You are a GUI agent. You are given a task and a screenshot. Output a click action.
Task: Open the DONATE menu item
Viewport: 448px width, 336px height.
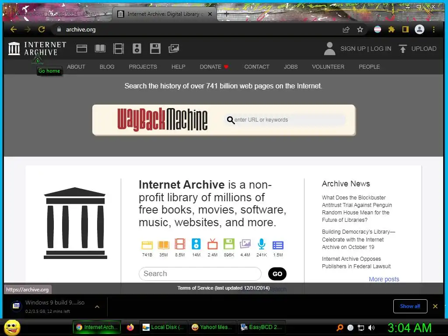(214, 67)
